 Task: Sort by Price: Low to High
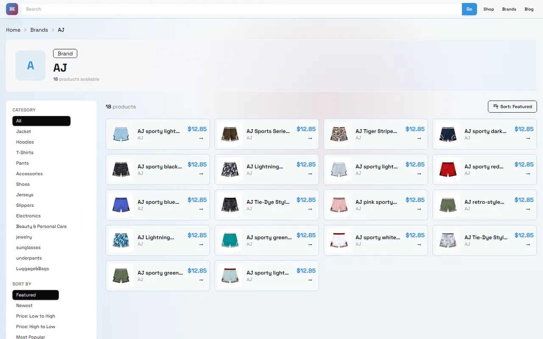click(36, 316)
